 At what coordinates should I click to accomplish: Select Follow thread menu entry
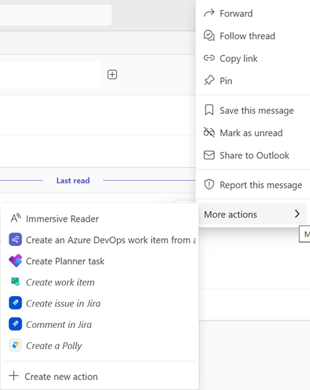tap(253, 36)
